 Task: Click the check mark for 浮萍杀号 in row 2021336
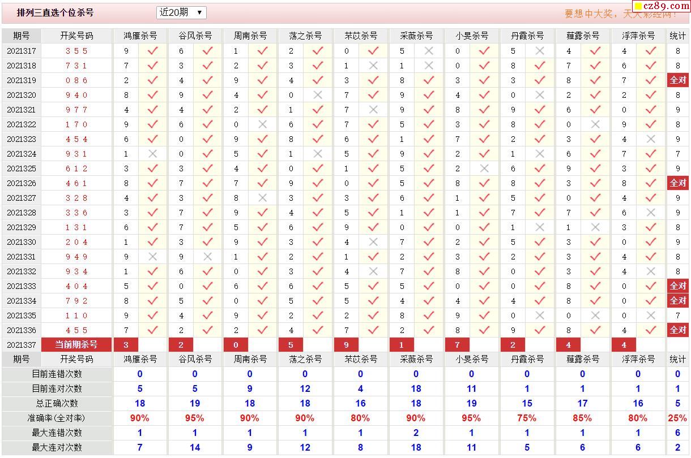651,330
